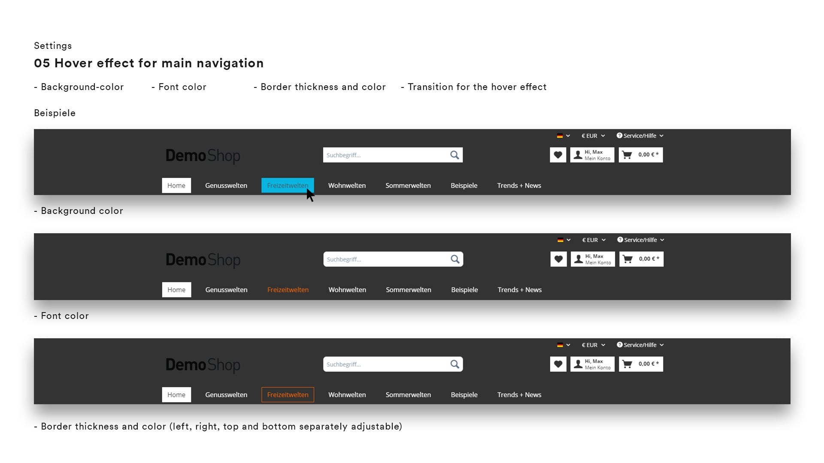Click the Trends + News menu item
824x463 pixels.
pos(519,185)
